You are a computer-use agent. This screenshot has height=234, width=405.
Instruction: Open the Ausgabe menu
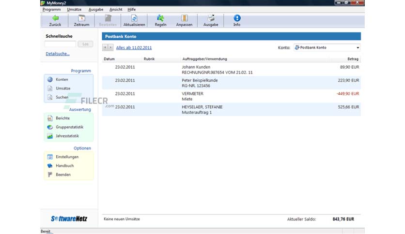click(96, 10)
